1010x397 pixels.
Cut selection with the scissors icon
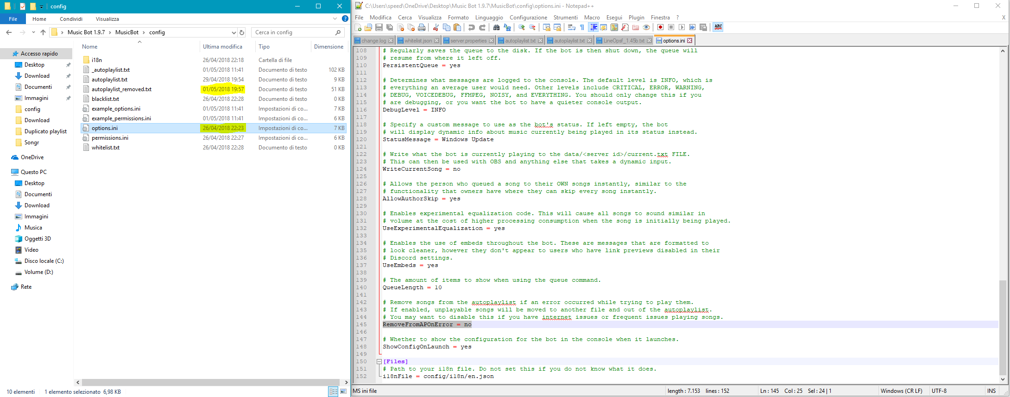(x=436, y=27)
